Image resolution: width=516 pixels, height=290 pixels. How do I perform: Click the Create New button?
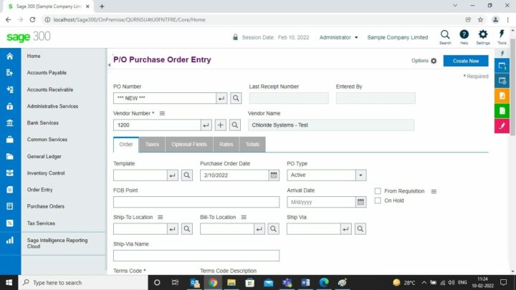[x=466, y=61]
